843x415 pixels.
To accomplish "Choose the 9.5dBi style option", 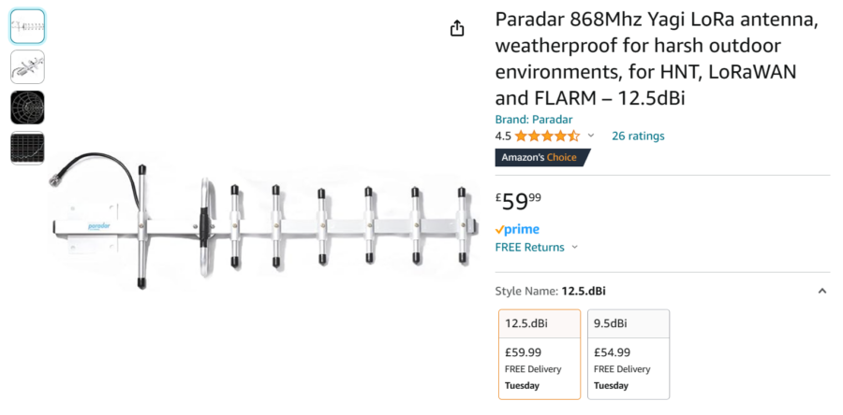I will click(x=629, y=354).
